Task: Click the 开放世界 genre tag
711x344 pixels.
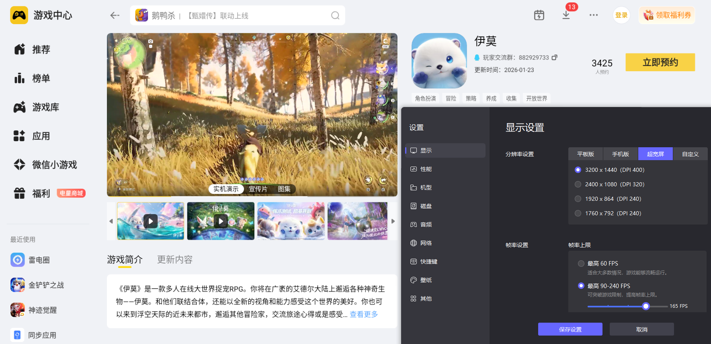Action: pos(537,99)
